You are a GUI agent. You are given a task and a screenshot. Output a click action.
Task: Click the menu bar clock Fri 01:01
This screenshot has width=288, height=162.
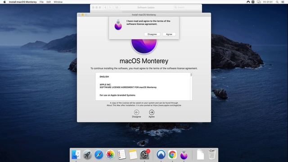tap(268, 2)
